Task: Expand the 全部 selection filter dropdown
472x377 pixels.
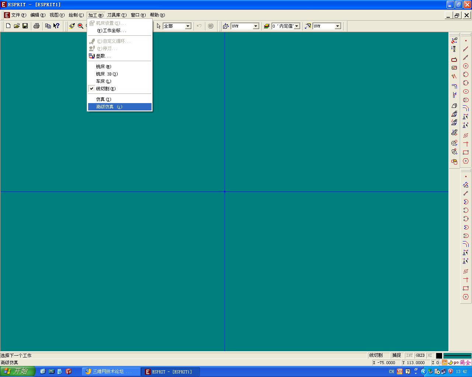Action: (x=188, y=26)
